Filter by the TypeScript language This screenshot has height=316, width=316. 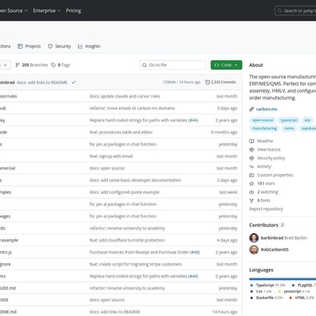tap(267, 285)
